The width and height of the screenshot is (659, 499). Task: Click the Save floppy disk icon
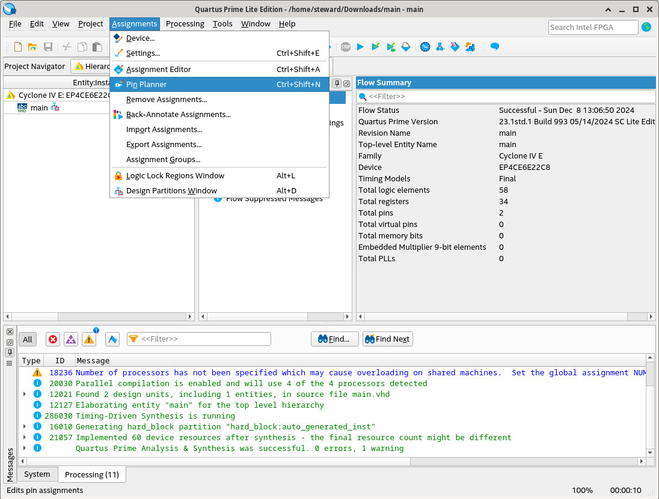(48, 47)
